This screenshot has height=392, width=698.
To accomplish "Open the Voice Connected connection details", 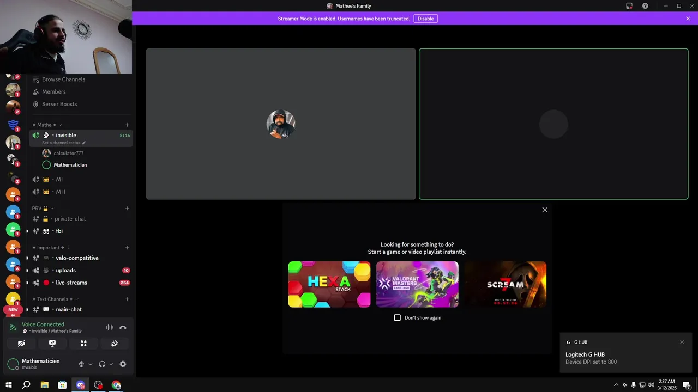I will click(43, 324).
